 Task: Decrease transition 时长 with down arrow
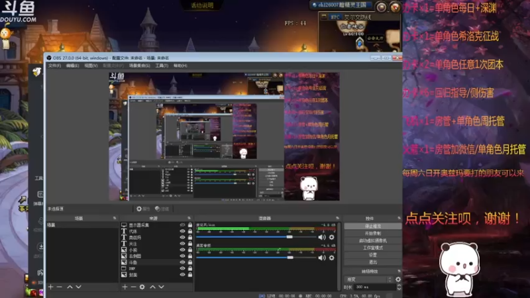click(399, 289)
